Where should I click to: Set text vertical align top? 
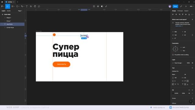coord(183,84)
